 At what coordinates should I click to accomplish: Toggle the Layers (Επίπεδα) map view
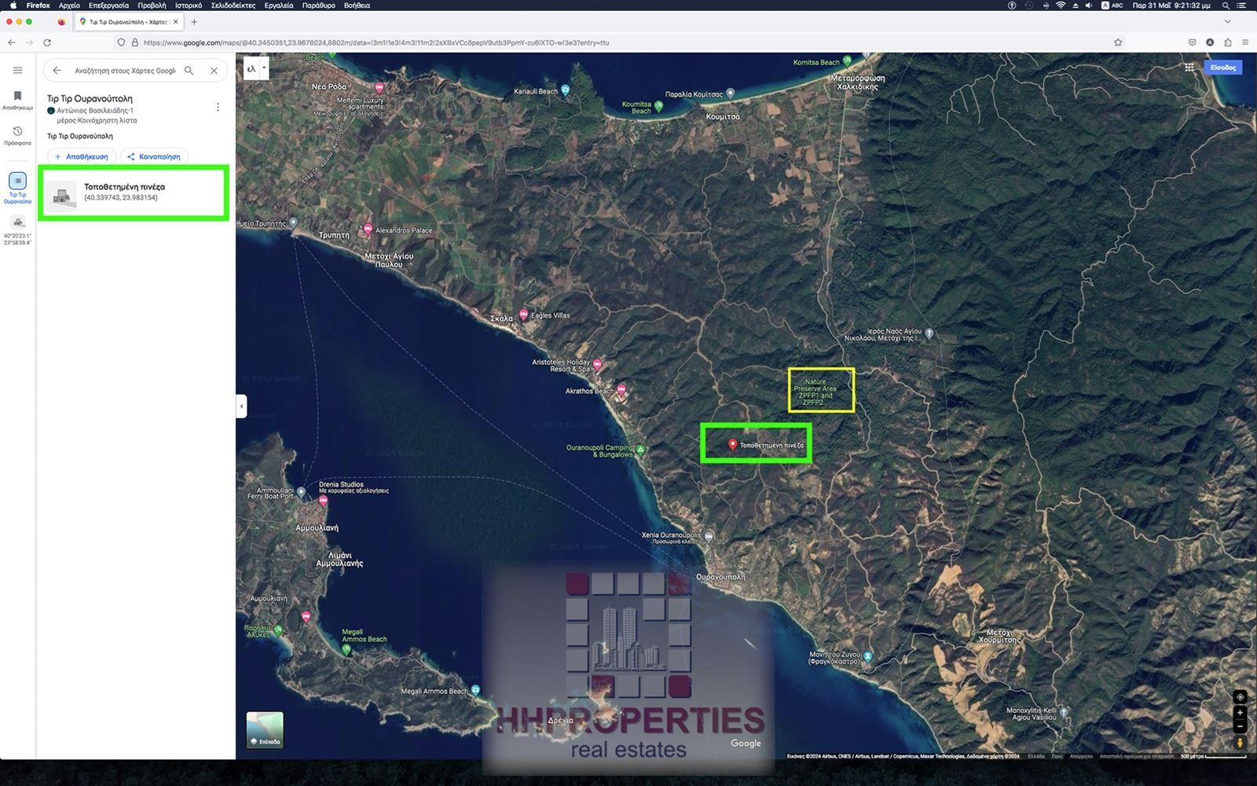(x=265, y=730)
